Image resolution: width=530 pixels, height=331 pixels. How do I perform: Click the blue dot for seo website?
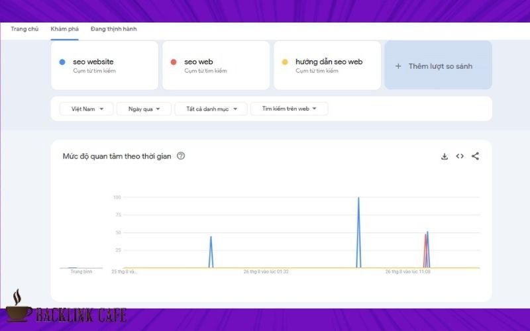point(62,62)
